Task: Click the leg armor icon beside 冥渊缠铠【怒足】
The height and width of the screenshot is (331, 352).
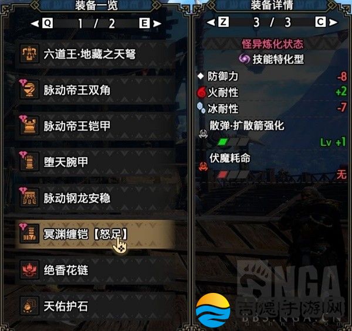Action: (x=29, y=234)
